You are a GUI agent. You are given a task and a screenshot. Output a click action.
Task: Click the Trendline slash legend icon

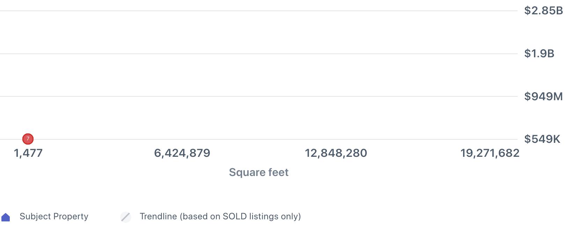[x=126, y=217]
